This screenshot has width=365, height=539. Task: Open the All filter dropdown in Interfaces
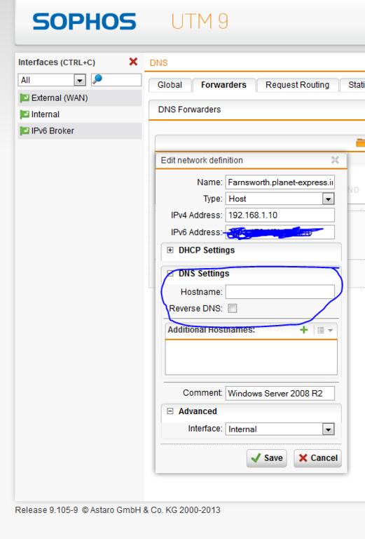pos(52,80)
